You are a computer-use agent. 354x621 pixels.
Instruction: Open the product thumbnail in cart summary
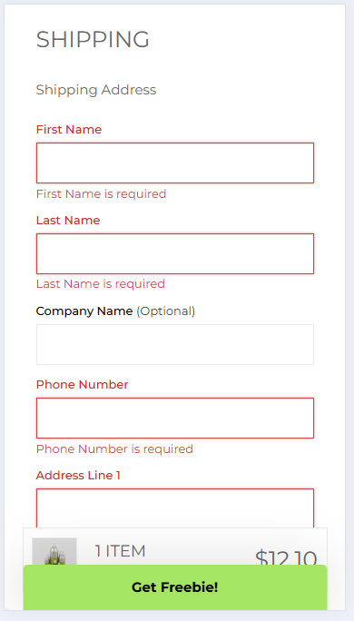[x=54, y=551]
